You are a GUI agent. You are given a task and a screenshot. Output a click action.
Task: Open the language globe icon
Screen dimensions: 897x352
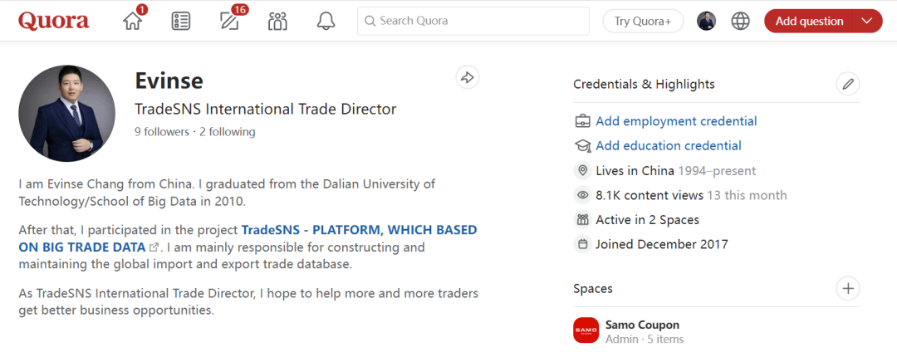(x=740, y=22)
